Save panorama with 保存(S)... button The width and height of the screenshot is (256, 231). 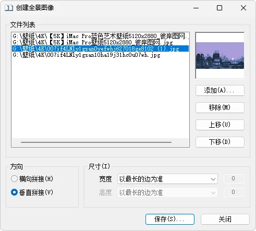pyautogui.click(x=170, y=219)
